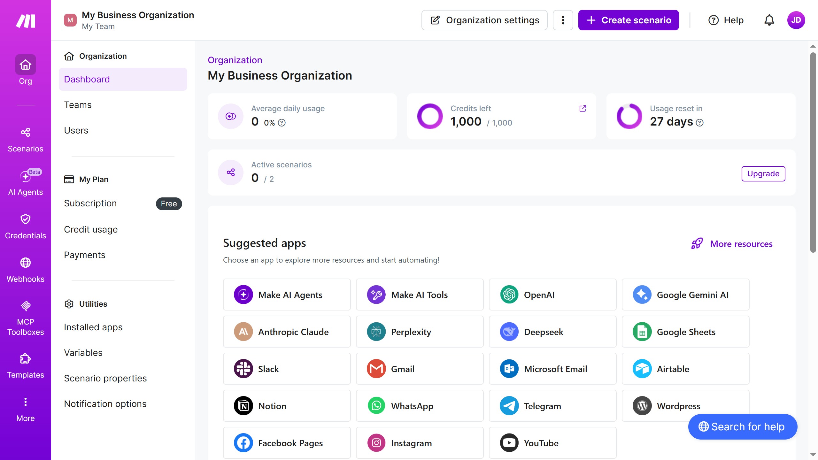Open AI Agents beta section
Image resolution: width=818 pixels, height=460 pixels.
[26, 183]
